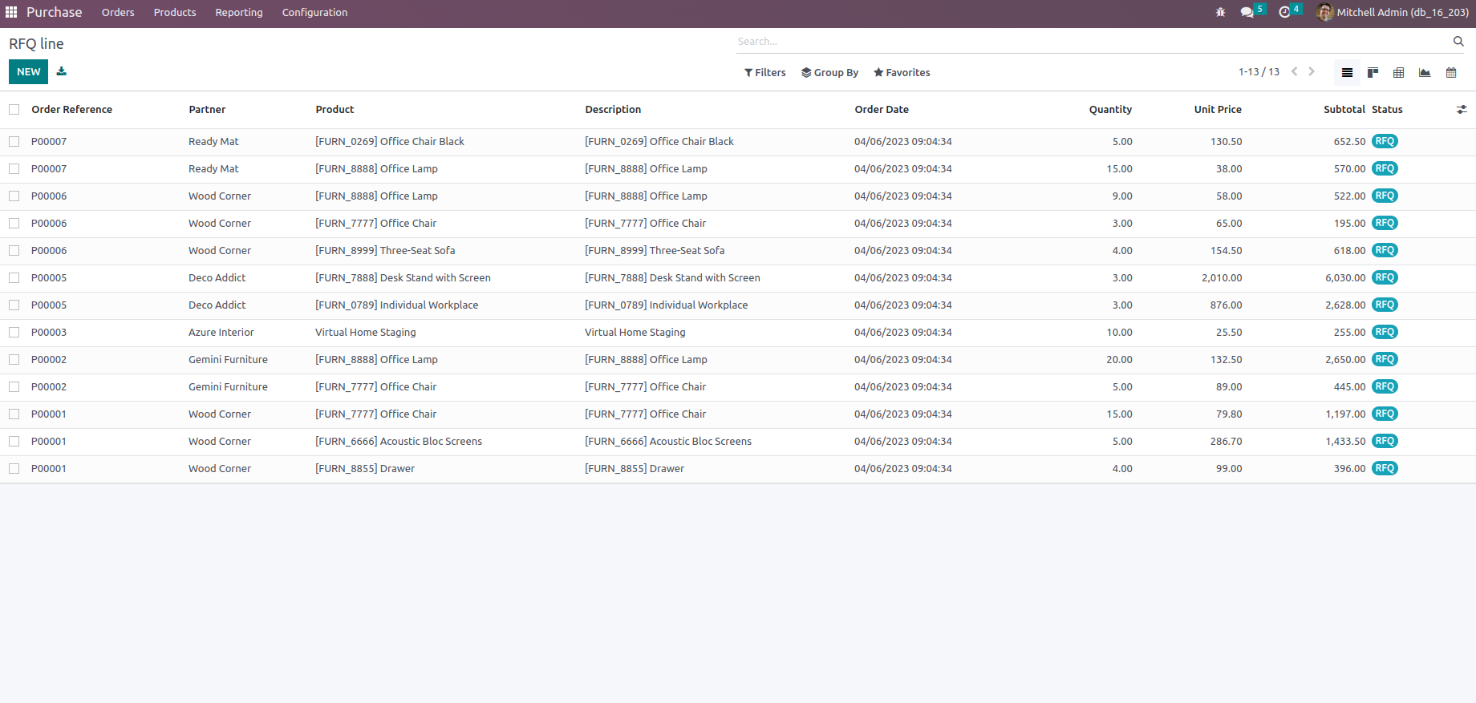Open the Products menu
Screen dimensions: 1476x703
pyautogui.click(x=175, y=12)
